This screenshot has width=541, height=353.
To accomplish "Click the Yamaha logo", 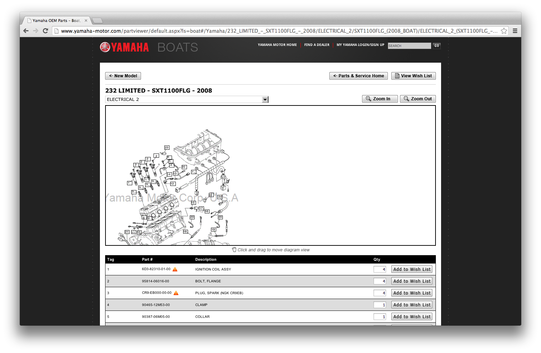I will 124,47.
